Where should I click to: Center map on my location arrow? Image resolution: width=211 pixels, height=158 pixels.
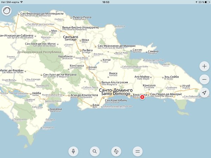pyautogui.click(x=204, y=92)
